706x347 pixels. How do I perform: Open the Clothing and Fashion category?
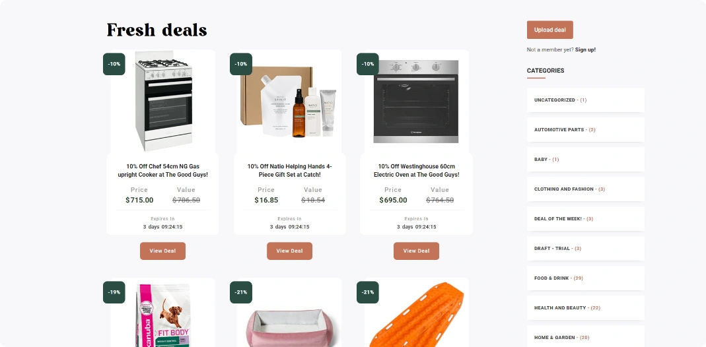[586, 189]
